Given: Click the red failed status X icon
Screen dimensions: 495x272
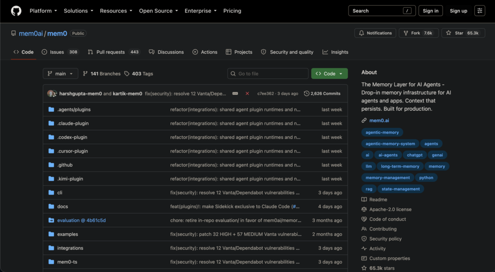Looking at the screenshot, I should pos(247,93).
